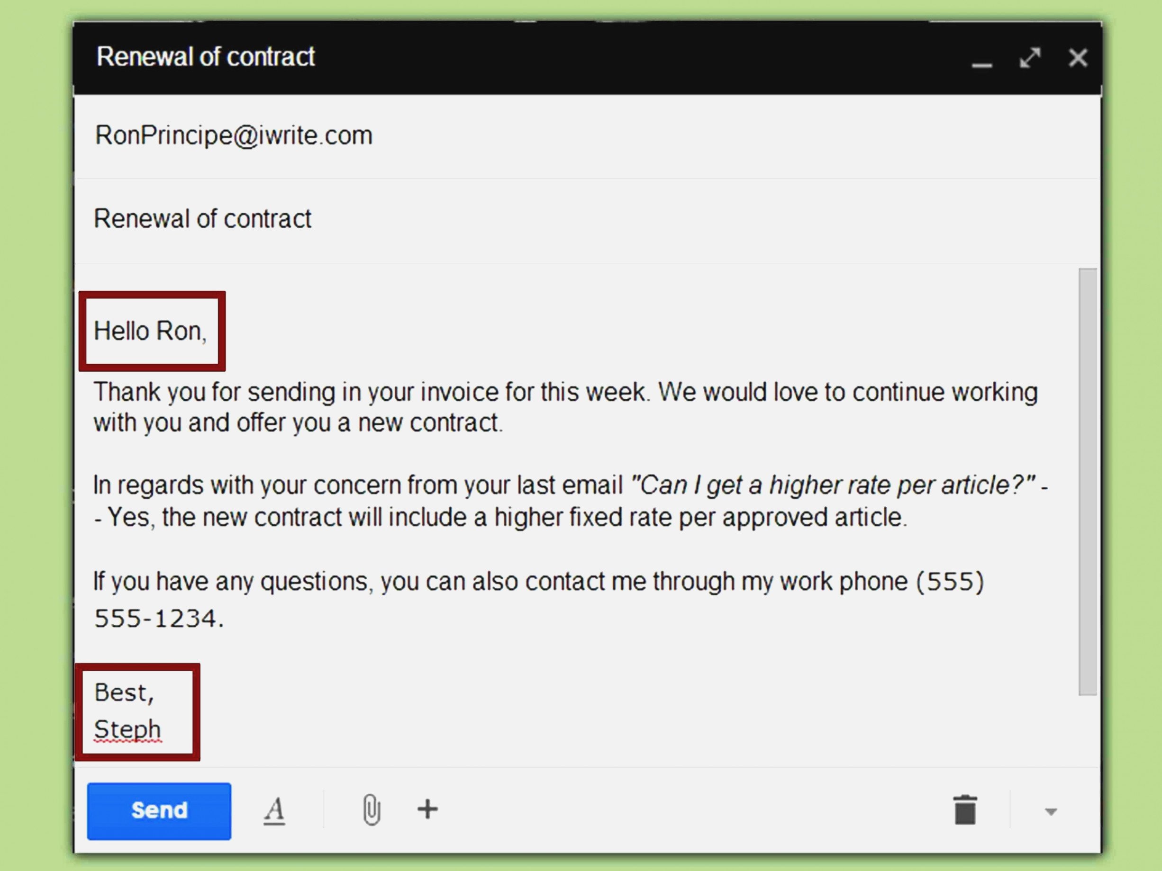1162x871 pixels.
Task: Click the close compose window icon
Action: click(1078, 57)
